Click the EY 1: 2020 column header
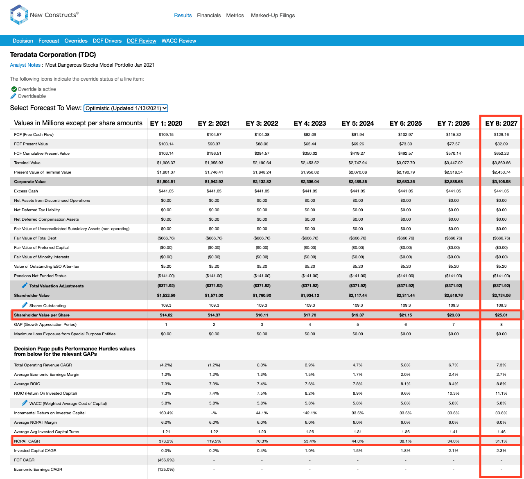This screenshot has height=479, width=524. 166,123
